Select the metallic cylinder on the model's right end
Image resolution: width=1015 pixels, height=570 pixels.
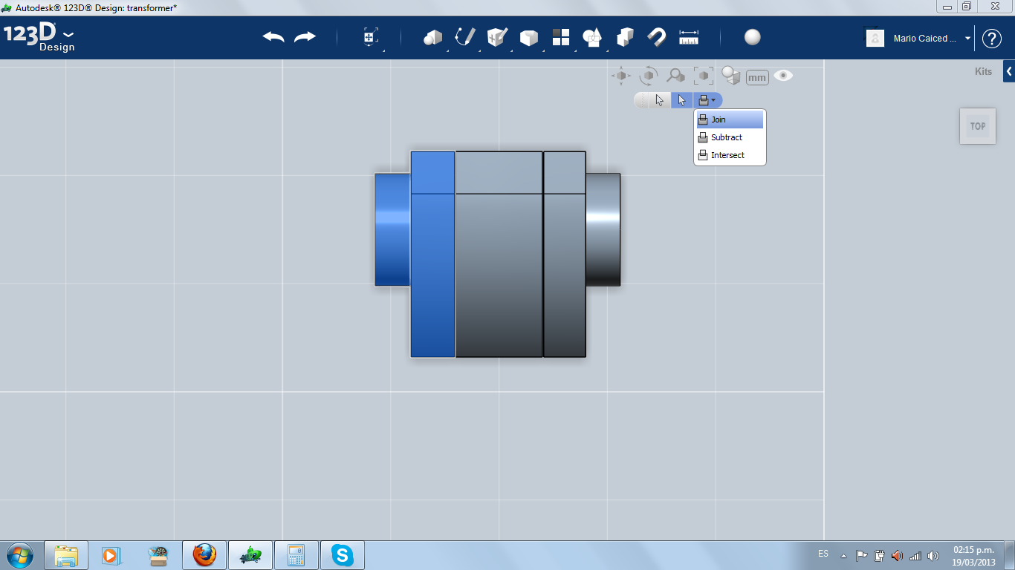pyautogui.click(x=603, y=229)
